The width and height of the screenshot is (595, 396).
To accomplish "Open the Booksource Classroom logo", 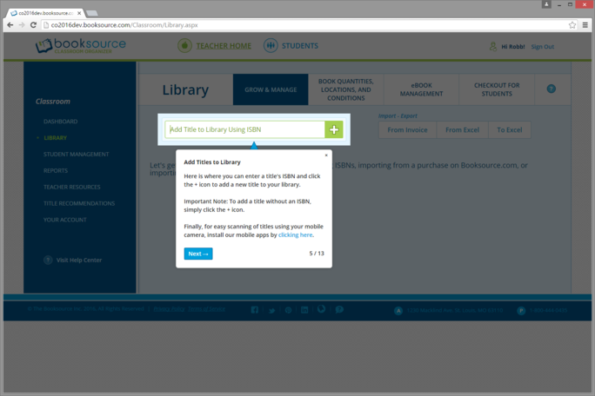I will point(80,46).
